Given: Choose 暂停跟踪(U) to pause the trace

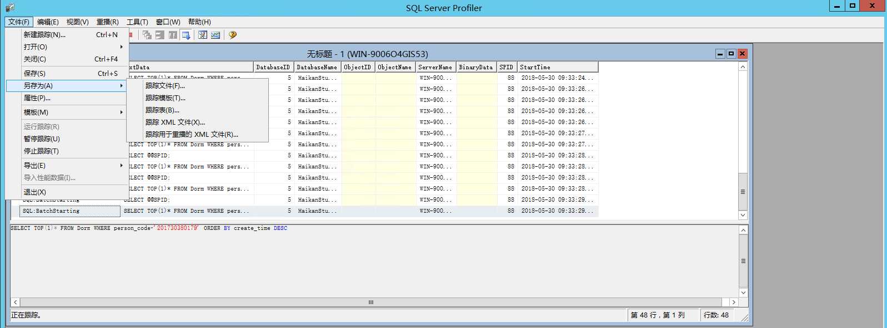Looking at the screenshot, I should (x=67, y=139).
